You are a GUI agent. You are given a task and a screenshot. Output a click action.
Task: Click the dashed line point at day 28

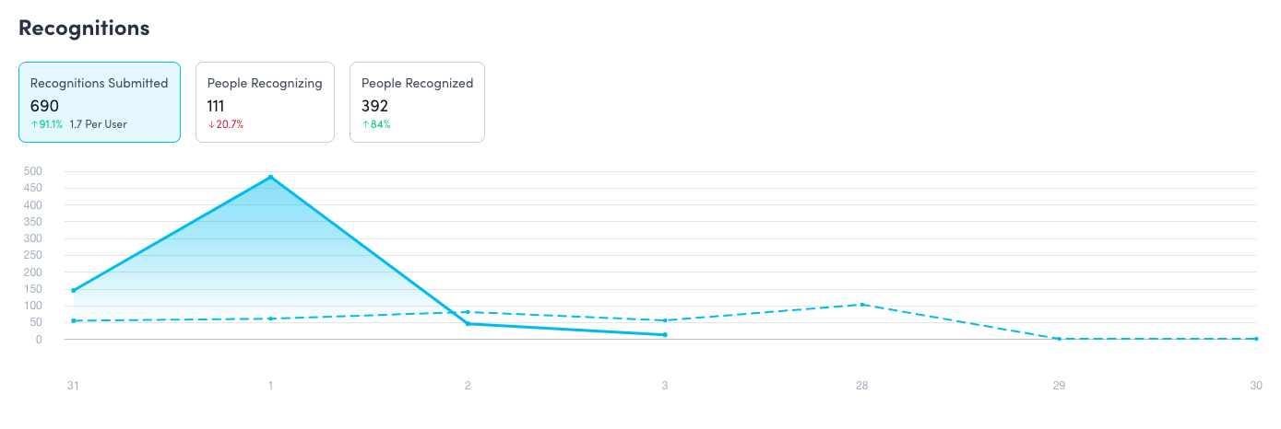click(861, 305)
